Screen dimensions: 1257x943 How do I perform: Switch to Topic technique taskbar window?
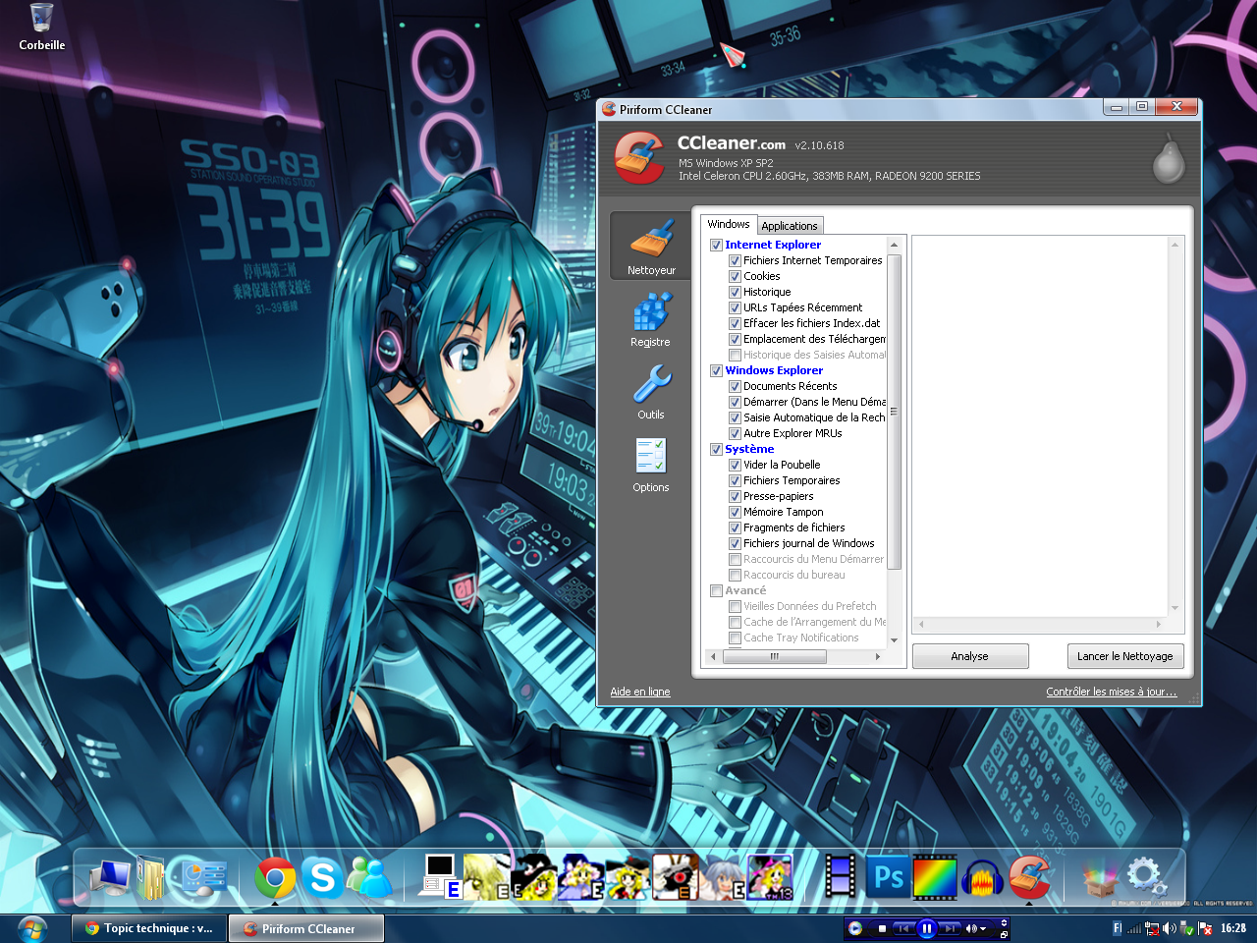[149, 928]
